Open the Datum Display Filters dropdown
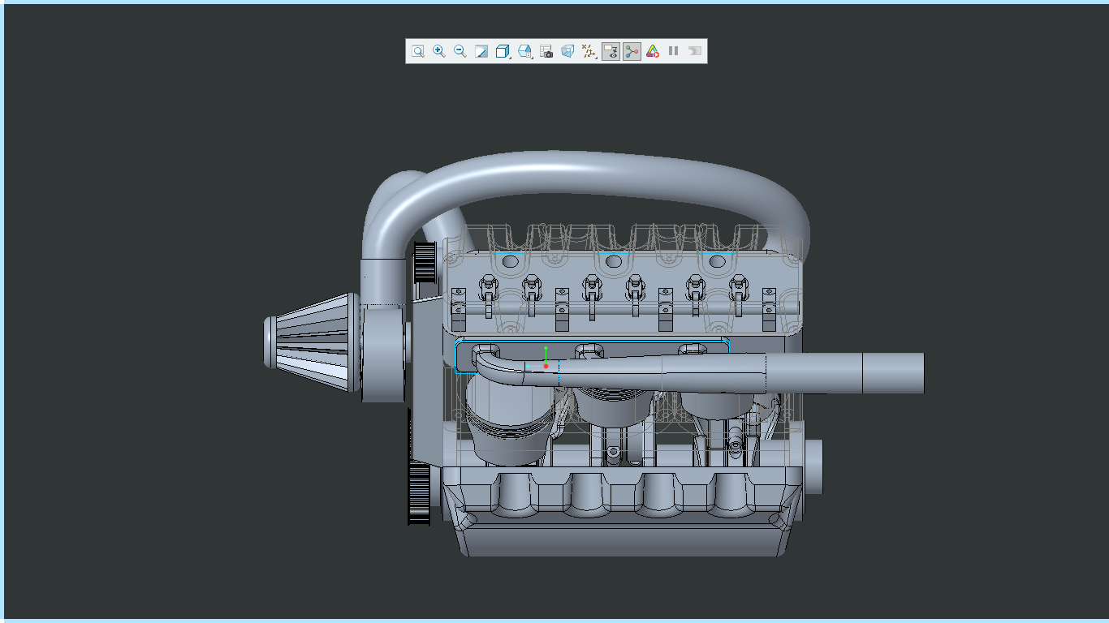 pyautogui.click(x=589, y=51)
